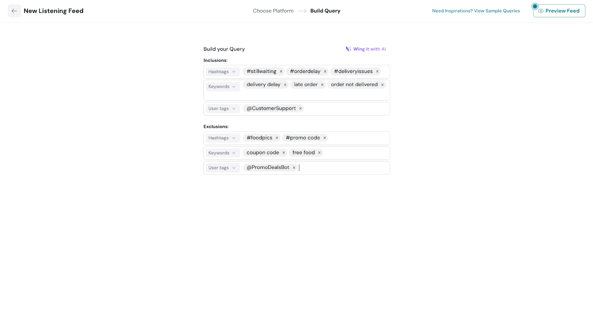Remove the #stillwaiting hashtag chip
The image size is (593, 319).
coord(281,72)
